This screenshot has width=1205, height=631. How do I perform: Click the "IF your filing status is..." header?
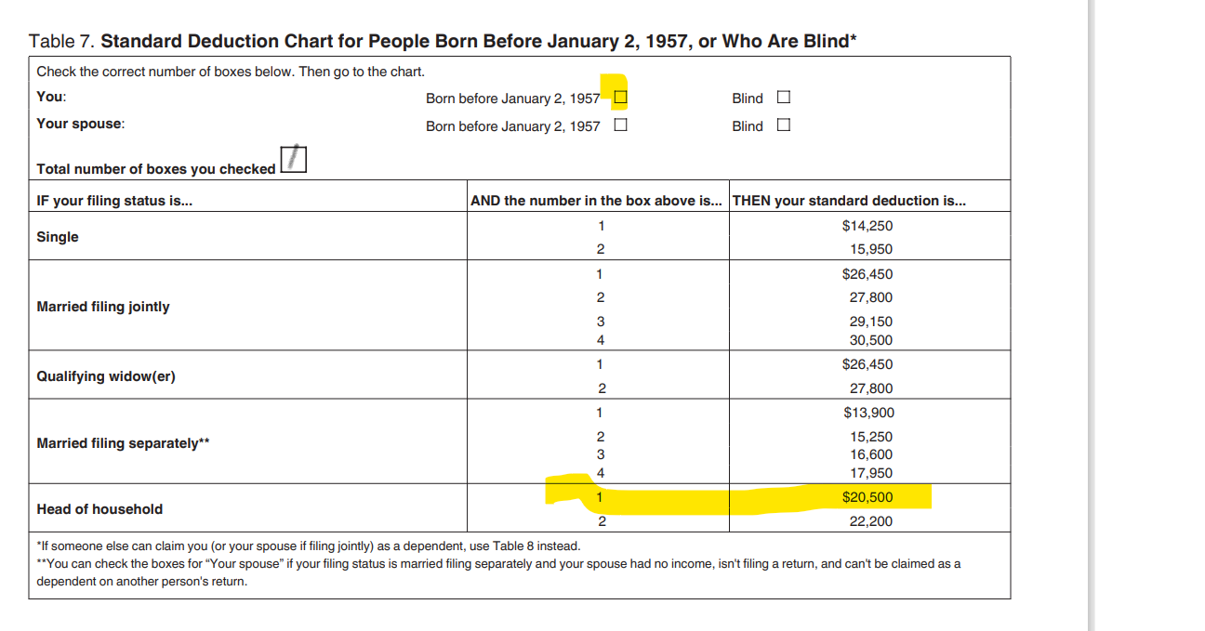[114, 201]
